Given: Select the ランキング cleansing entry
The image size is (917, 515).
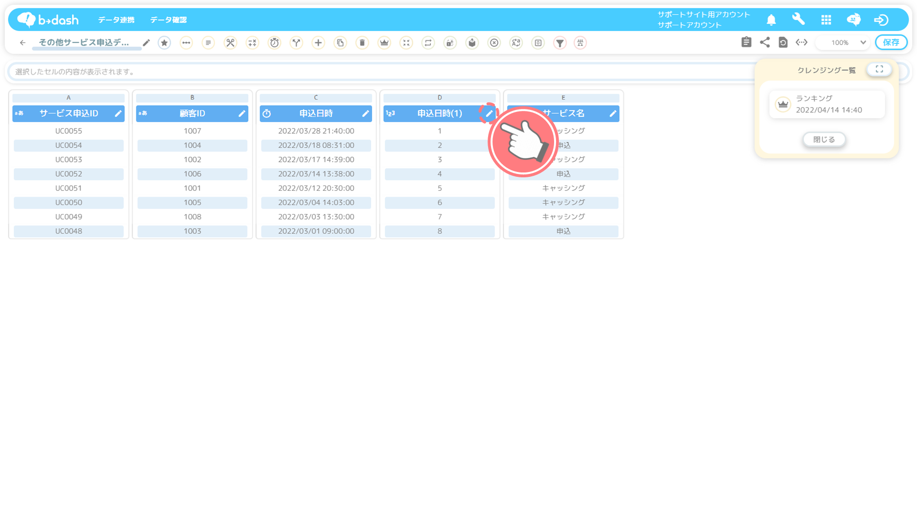Looking at the screenshot, I should click(x=827, y=104).
